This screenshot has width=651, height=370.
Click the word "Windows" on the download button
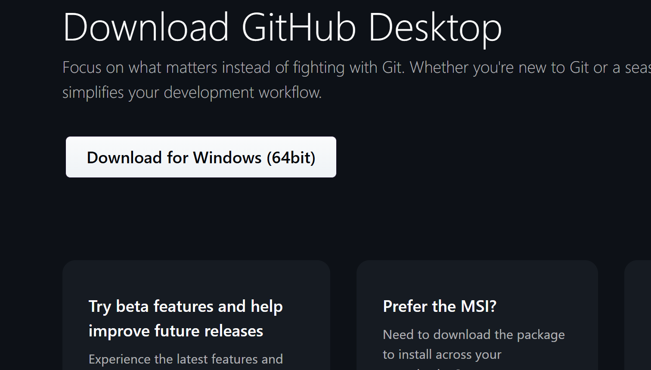click(x=227, y=158)
